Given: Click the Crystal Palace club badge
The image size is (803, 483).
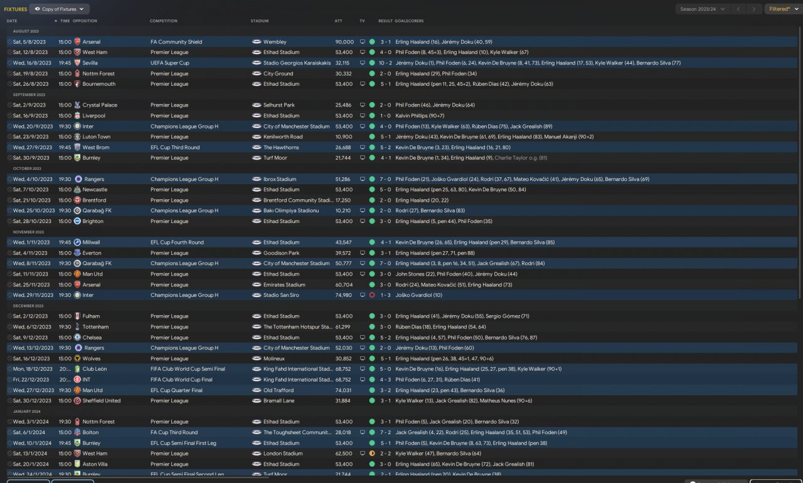Looking at the screenshot, I should click(77, 105).
